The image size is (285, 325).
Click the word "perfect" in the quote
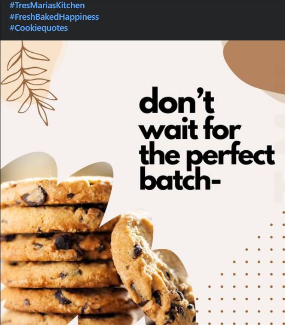click(x=231, y=156)
